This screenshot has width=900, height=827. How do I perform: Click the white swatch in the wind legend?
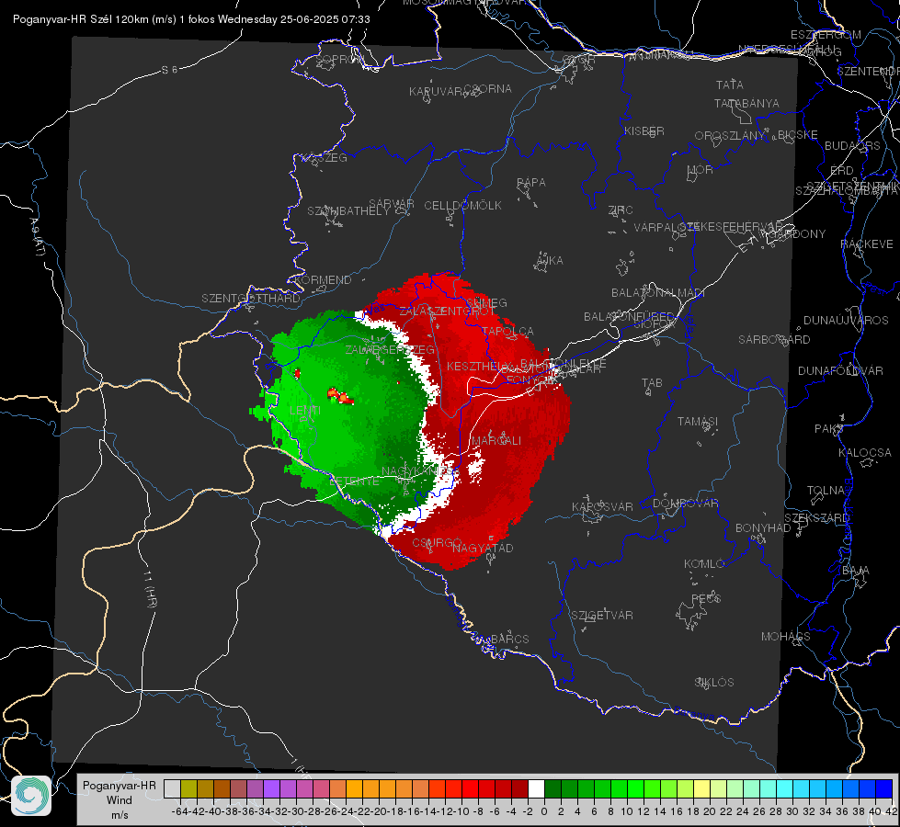click(x=536, y=788)
